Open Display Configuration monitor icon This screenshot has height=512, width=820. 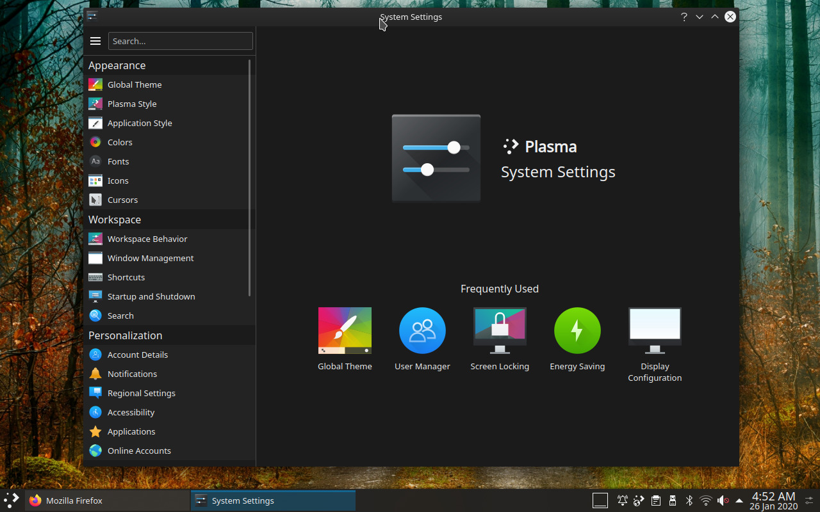(x=655, y=331)
